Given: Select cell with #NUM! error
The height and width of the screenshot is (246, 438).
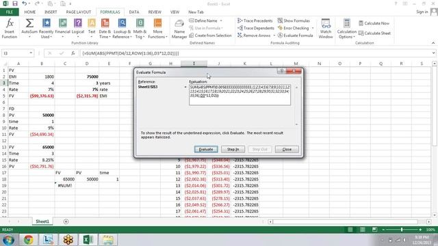Looking at the screenshot, I should [x=65, y=185].
